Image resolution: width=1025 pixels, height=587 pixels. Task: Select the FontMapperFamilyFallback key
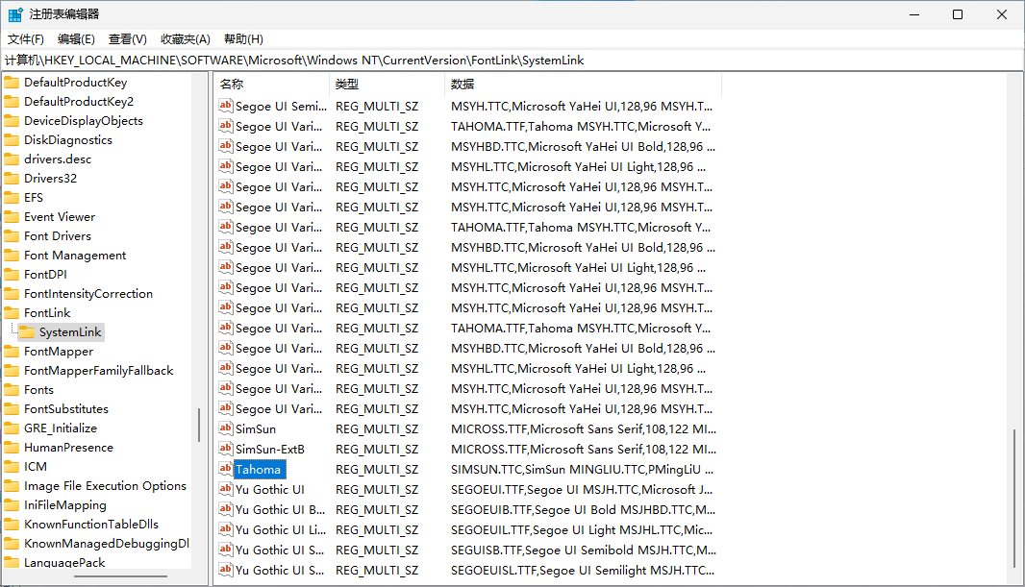pos(99,371)
